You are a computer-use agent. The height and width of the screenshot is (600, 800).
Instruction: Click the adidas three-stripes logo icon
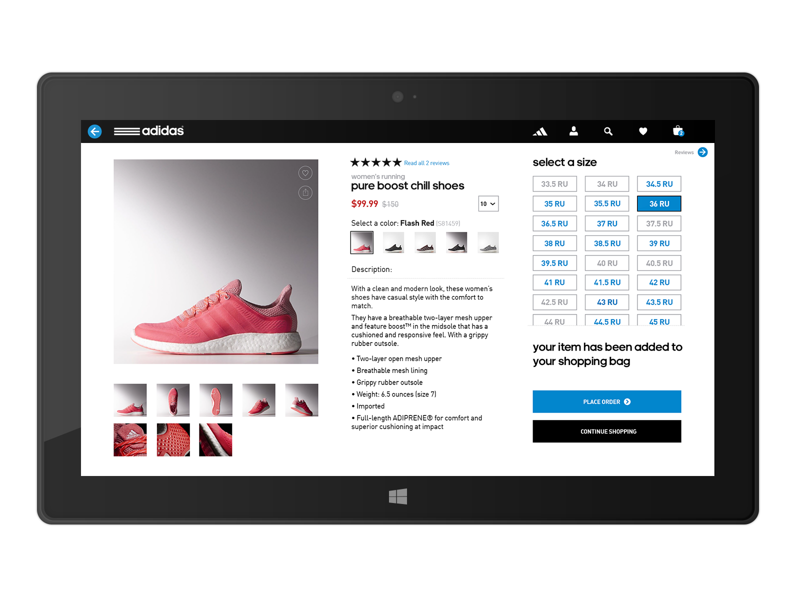click(540, 131)
